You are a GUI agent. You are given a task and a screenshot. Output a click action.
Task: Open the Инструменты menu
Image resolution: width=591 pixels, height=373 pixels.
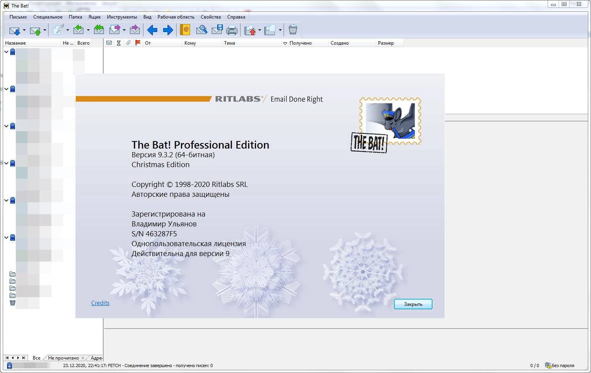click(122, 17)
